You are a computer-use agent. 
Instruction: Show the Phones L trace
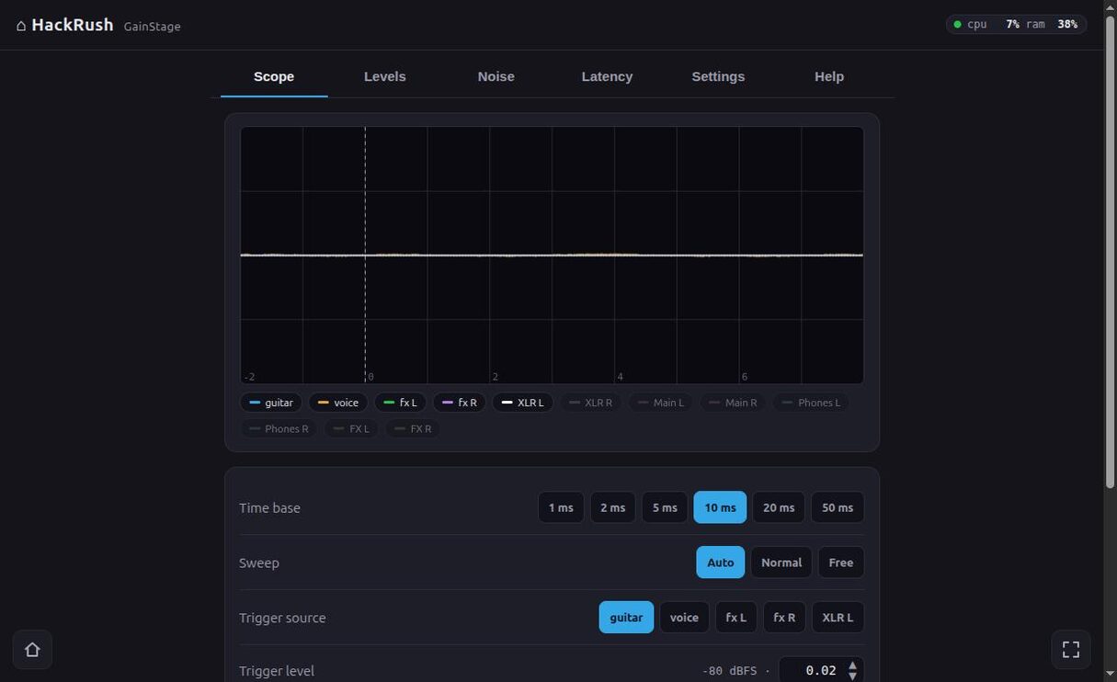[x=811, y=403]
